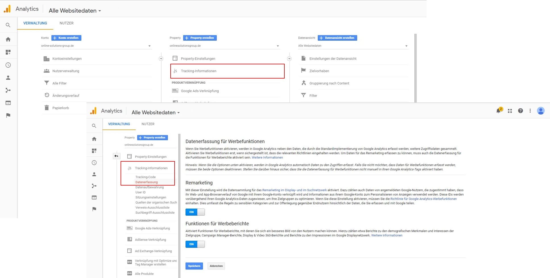Switch to NUTZER tab in the top window
Screen dimensions: 550x278
[x=67, y=23]
